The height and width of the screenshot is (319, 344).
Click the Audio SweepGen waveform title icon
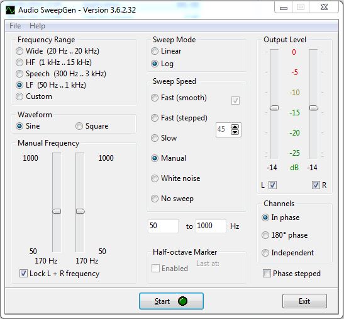(10, 10)
